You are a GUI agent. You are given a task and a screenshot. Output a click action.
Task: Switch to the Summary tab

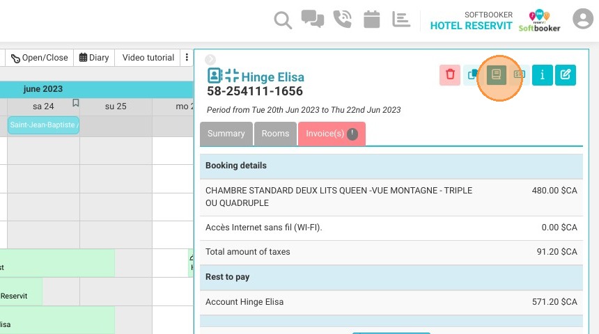[226, 134]
